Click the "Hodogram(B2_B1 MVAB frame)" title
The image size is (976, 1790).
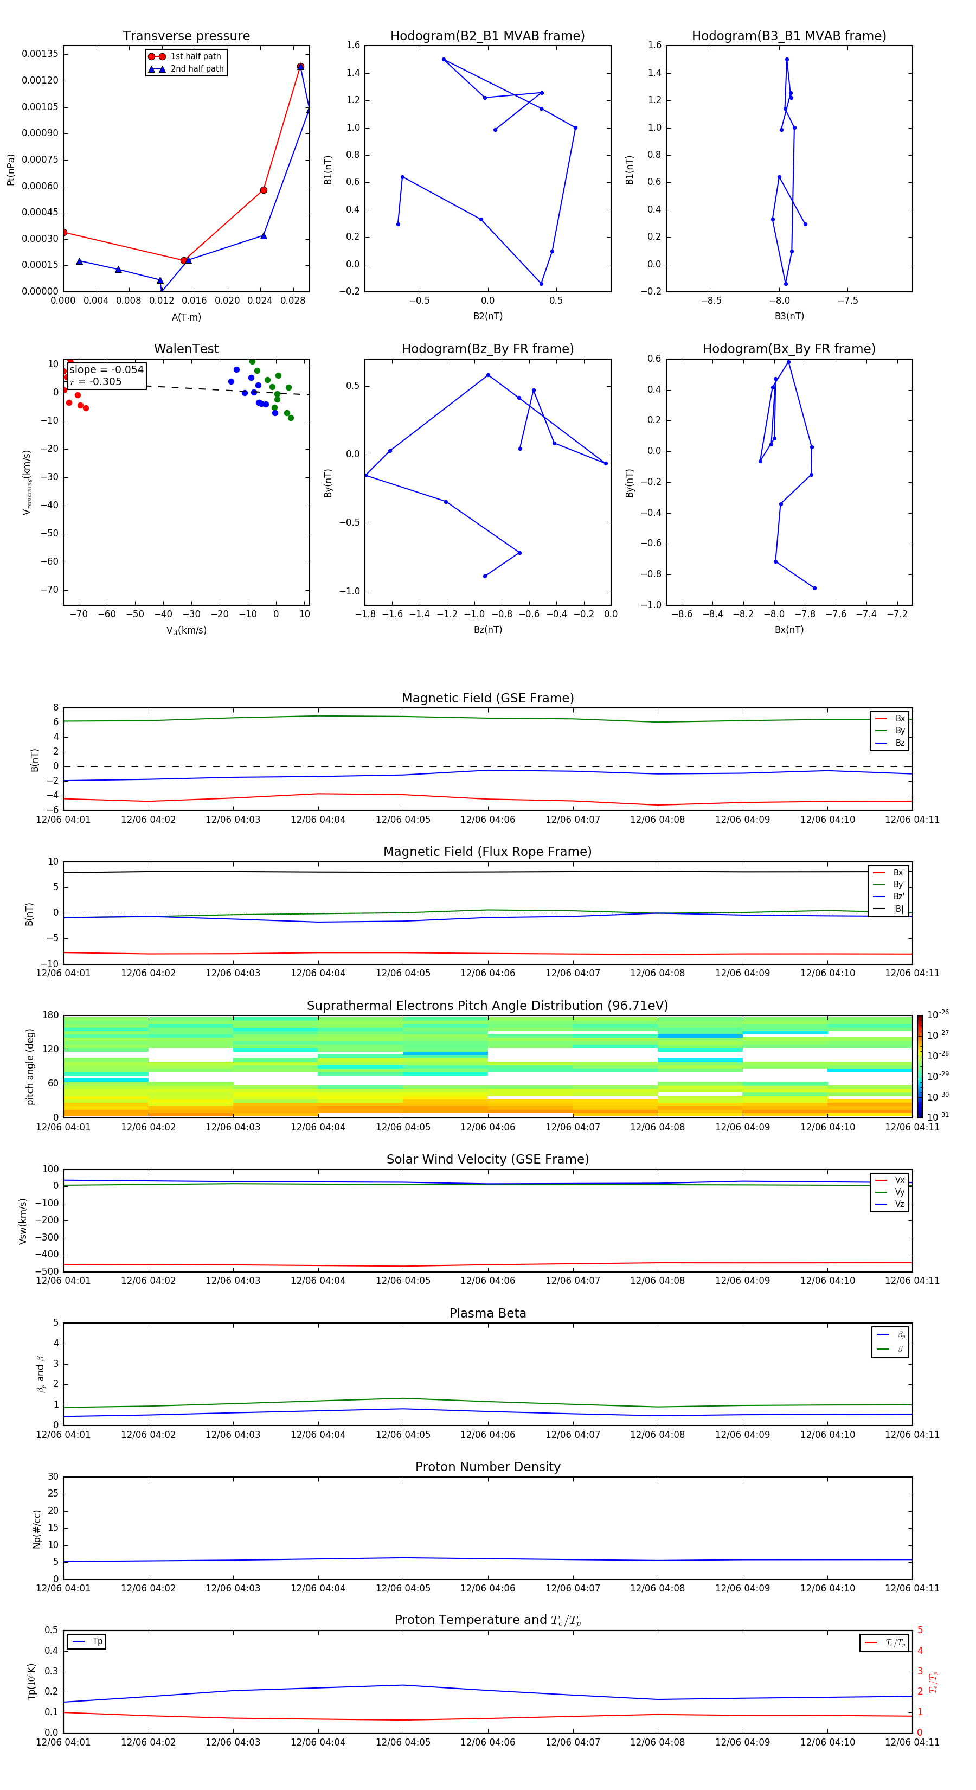click(487, 36)
